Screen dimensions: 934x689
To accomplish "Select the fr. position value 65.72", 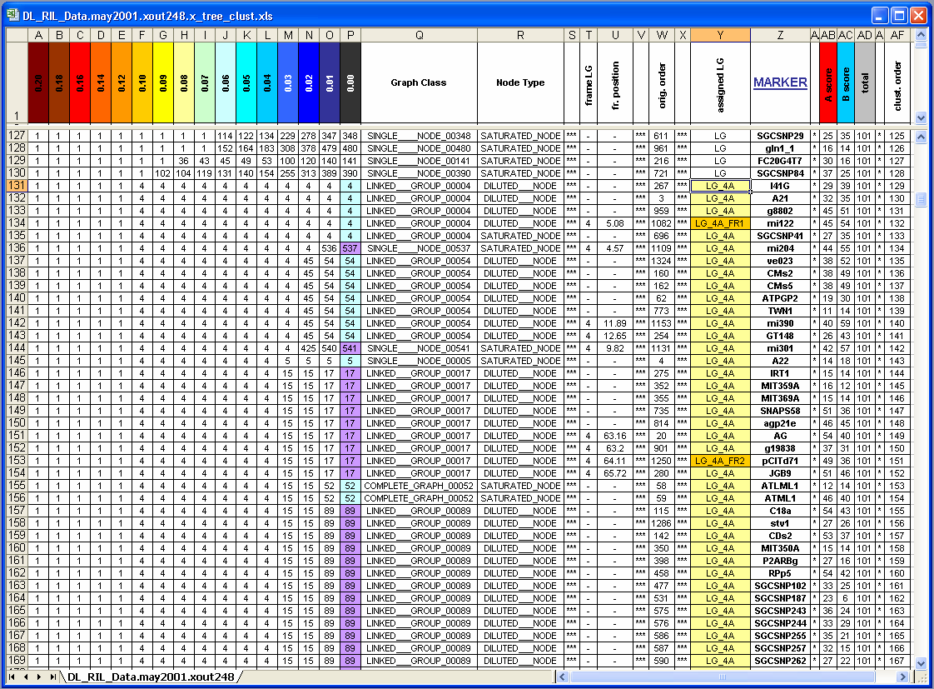I will pos(615,473).
